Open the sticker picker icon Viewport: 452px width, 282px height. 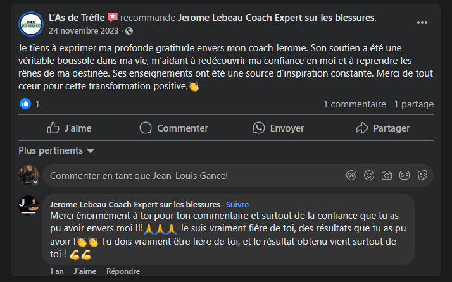423,175
